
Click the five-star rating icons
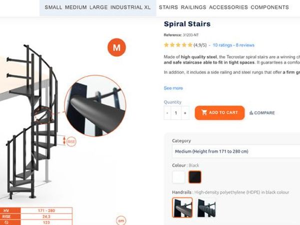point(177,45)
